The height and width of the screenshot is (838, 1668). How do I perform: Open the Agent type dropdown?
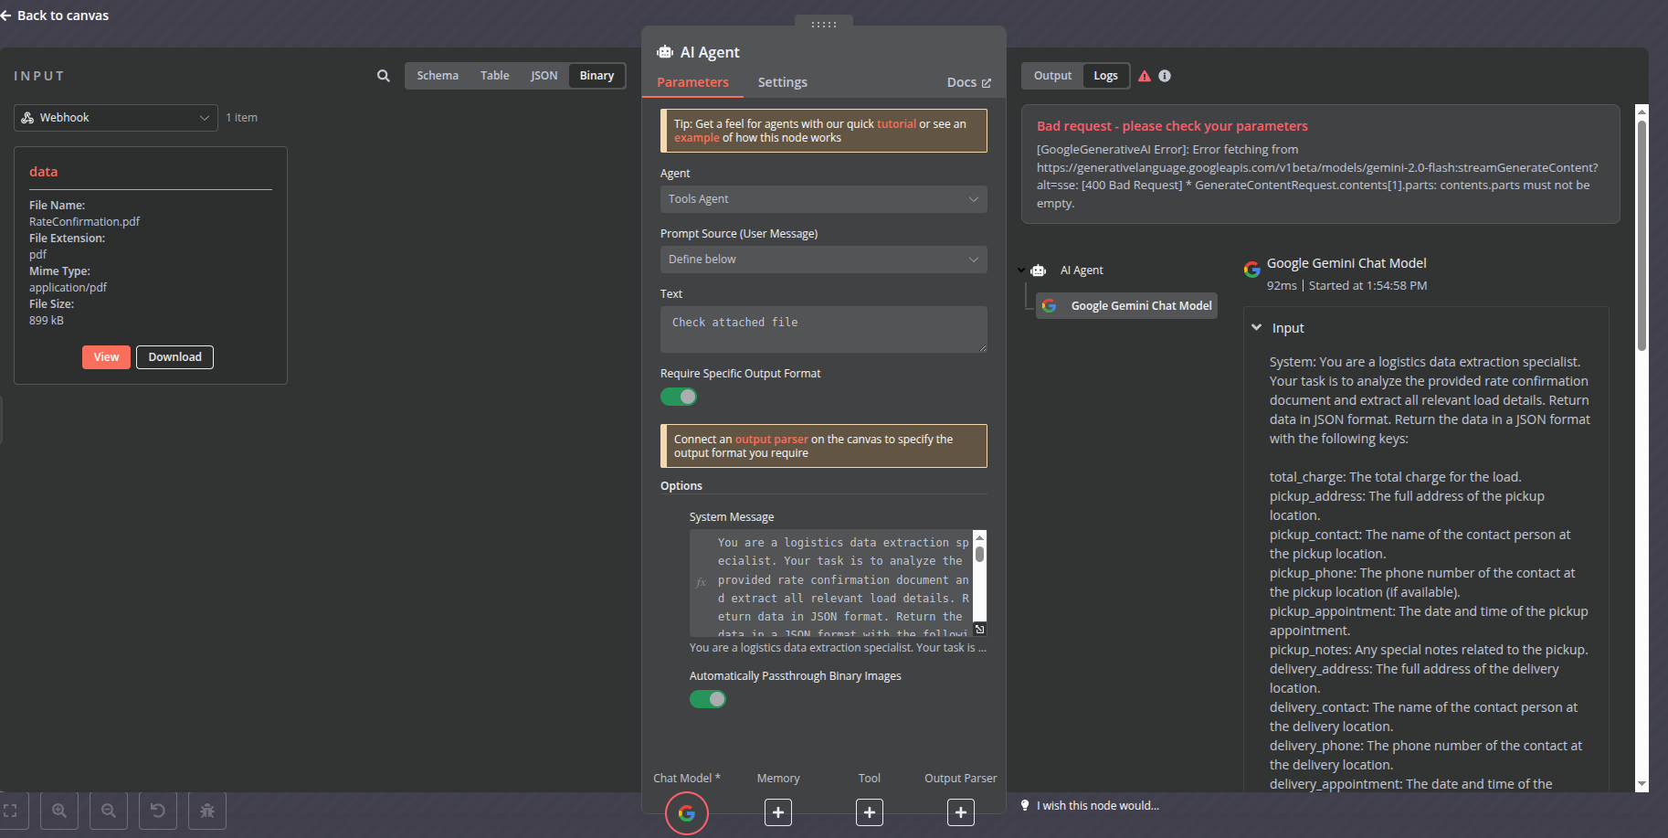(824, 199)
